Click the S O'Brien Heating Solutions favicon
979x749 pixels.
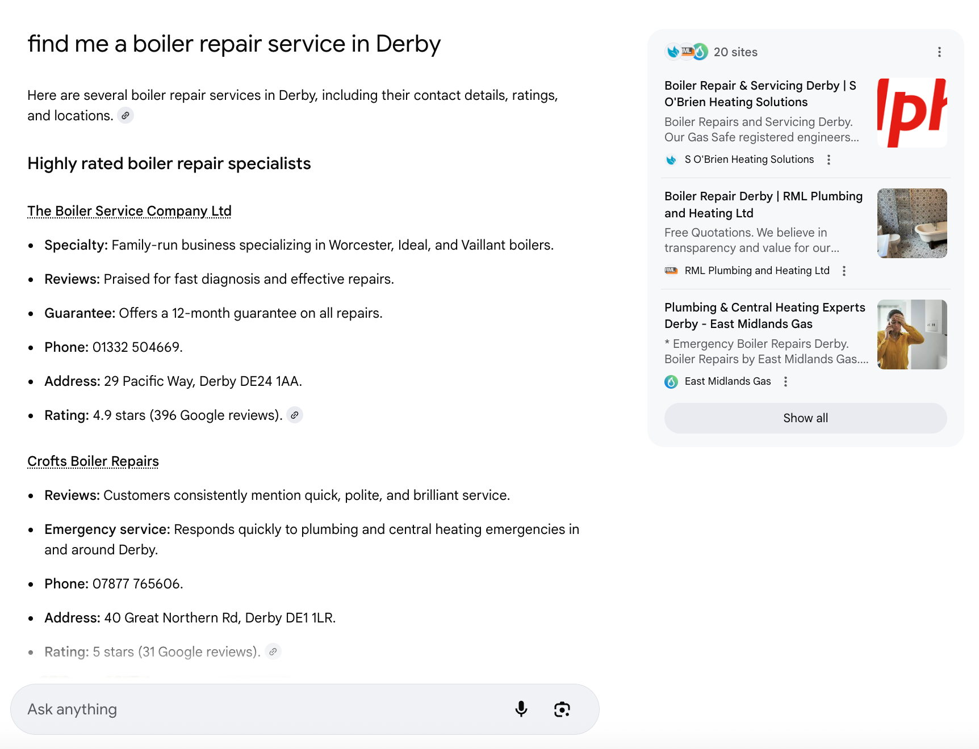pos(671,160)
